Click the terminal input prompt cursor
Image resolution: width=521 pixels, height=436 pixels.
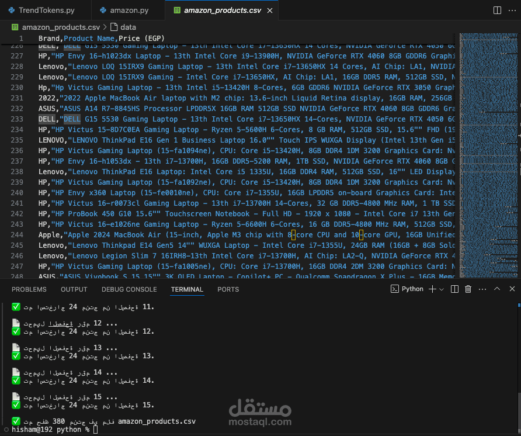tap(96, 430)
